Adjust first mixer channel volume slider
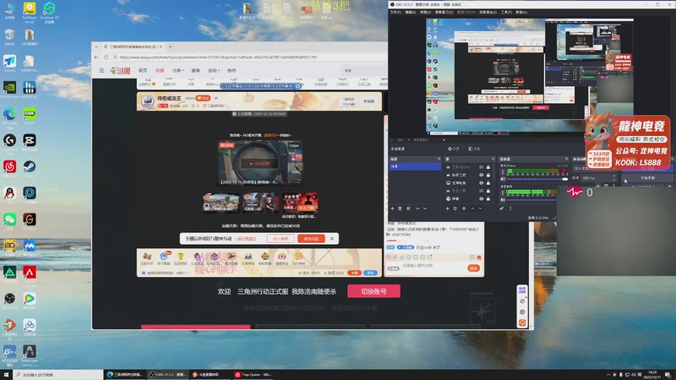 [x=537, y=179]
